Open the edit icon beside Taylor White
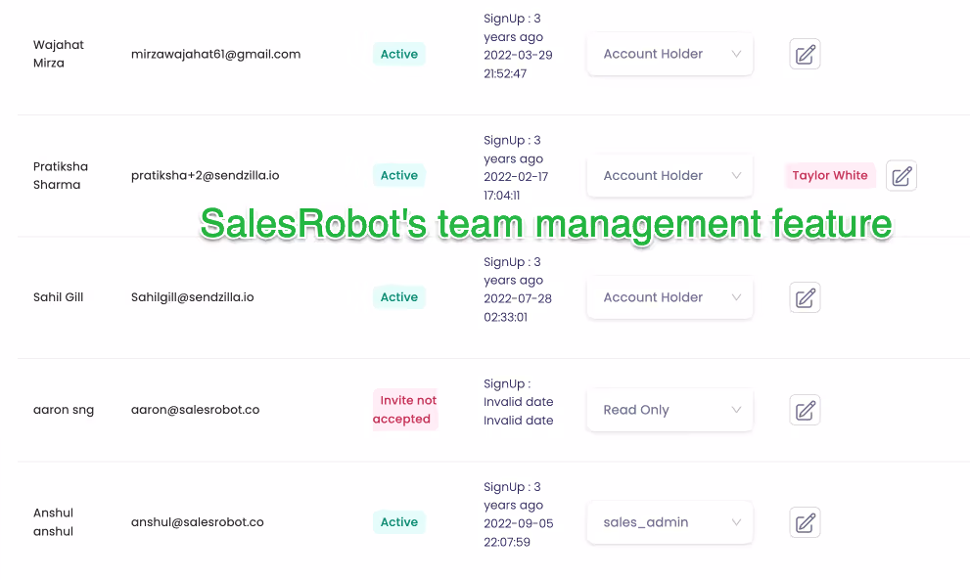The width and height of the screenshot is (970, 580). (901, 175)
